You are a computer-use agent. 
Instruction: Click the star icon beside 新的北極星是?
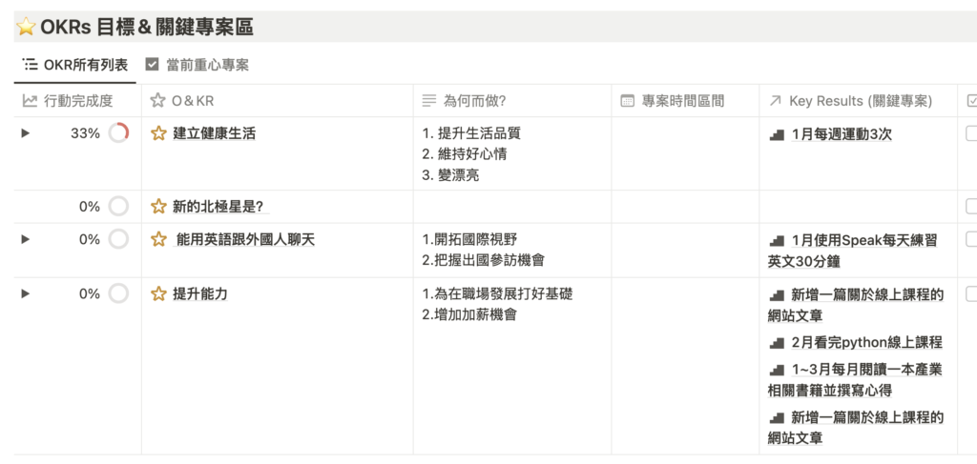point(159,207)
